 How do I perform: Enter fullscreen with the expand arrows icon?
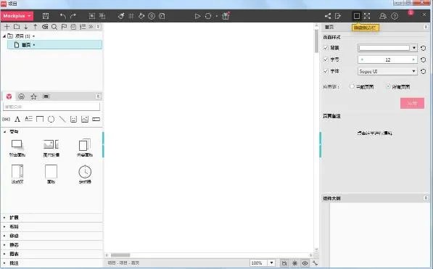point(367,16)
